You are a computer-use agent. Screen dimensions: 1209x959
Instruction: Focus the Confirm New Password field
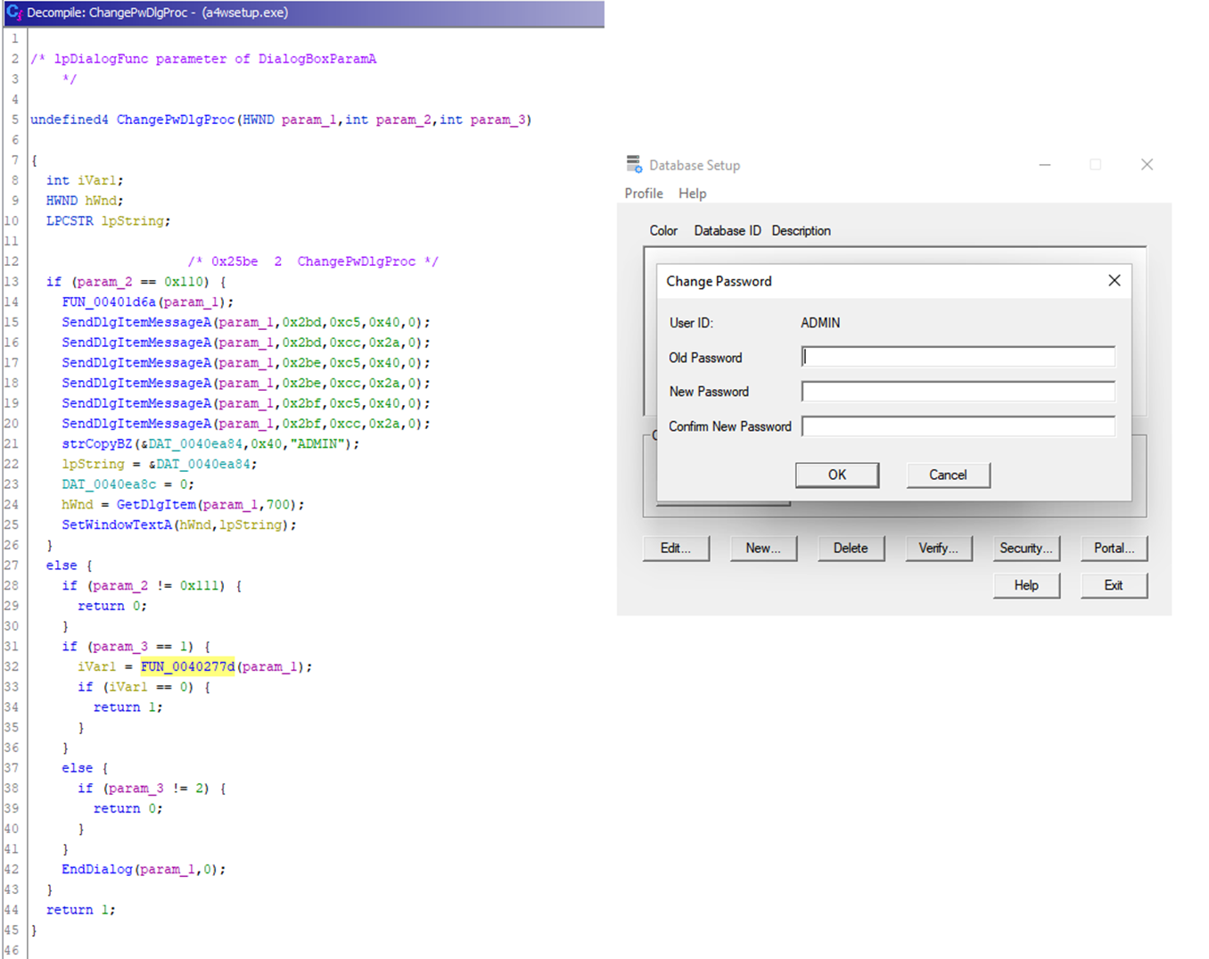pyautogui.click(x=958, y=426)
